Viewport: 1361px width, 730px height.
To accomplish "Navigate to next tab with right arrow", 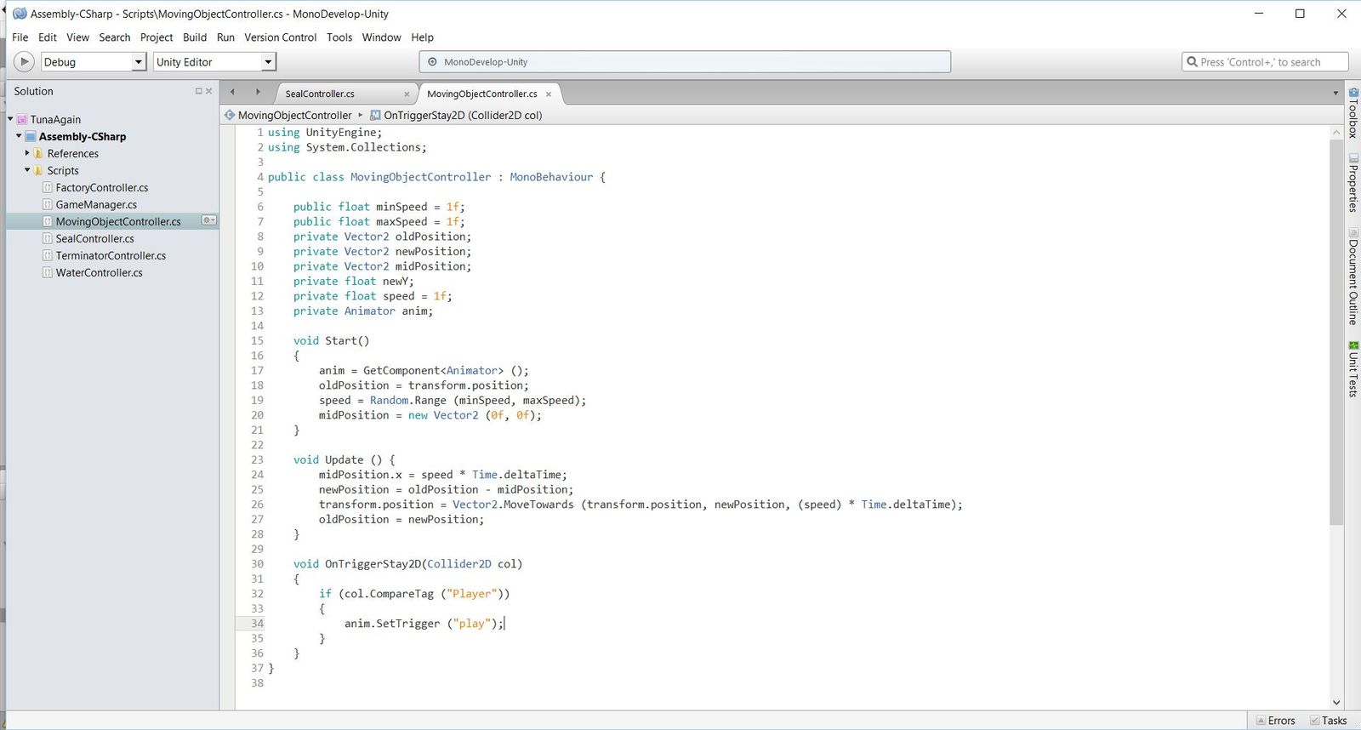I will 258,92.
